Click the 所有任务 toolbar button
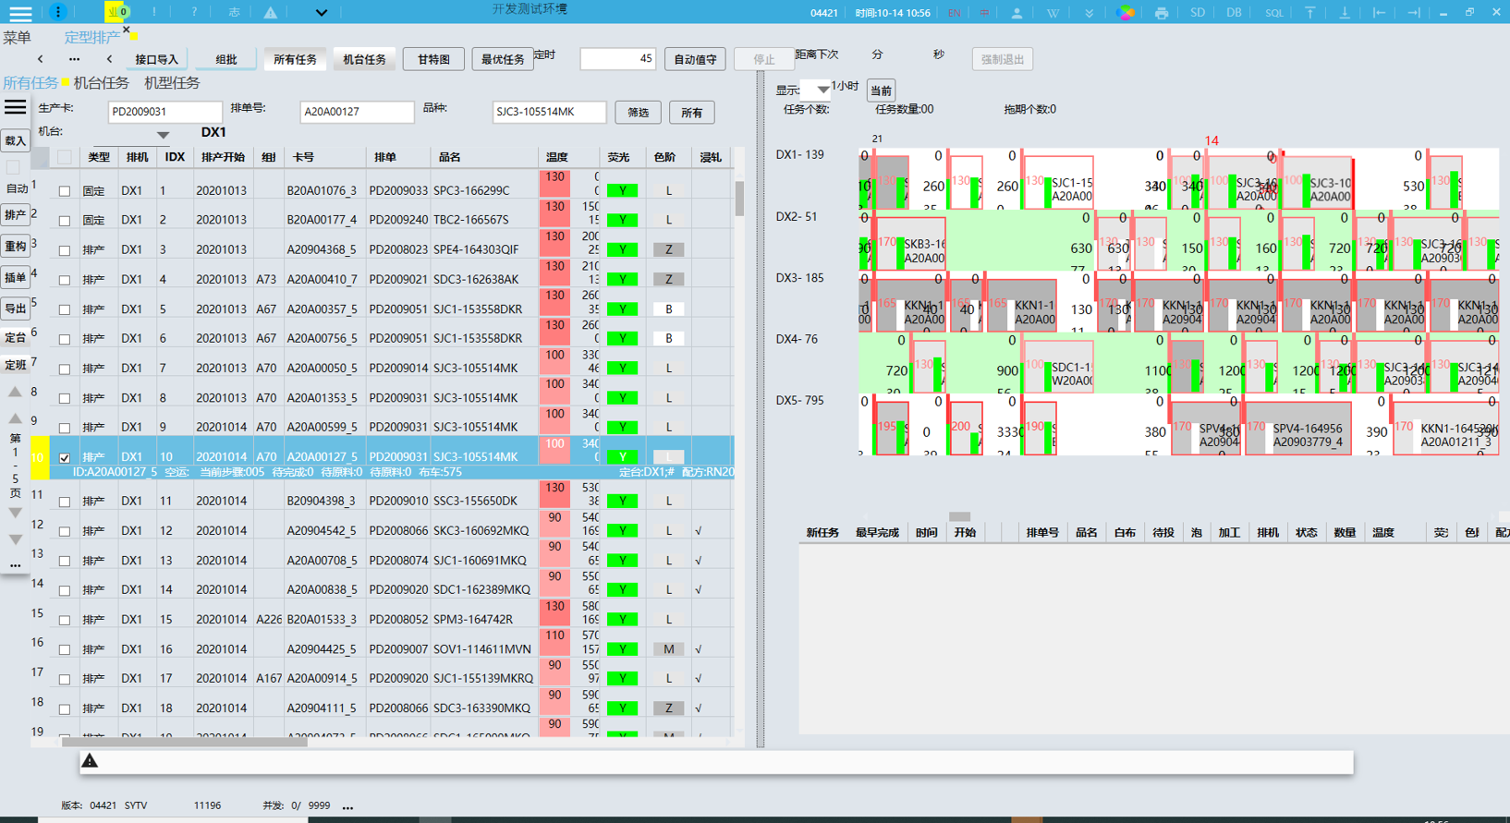The width and height of the screenshot is (1510, 823). (295, 59)
